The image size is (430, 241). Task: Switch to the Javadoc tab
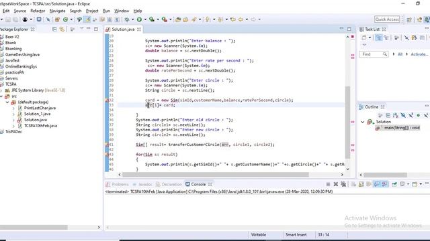pos(142,185)
